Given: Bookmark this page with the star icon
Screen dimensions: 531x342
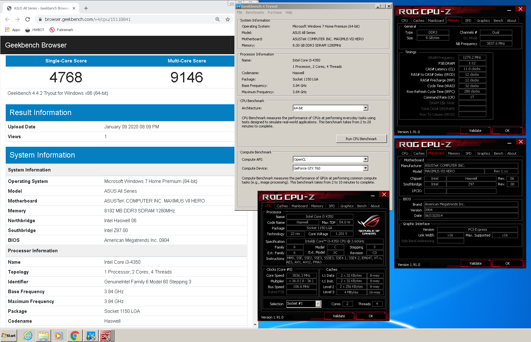Looking at the screenshot, I should 228,19.
